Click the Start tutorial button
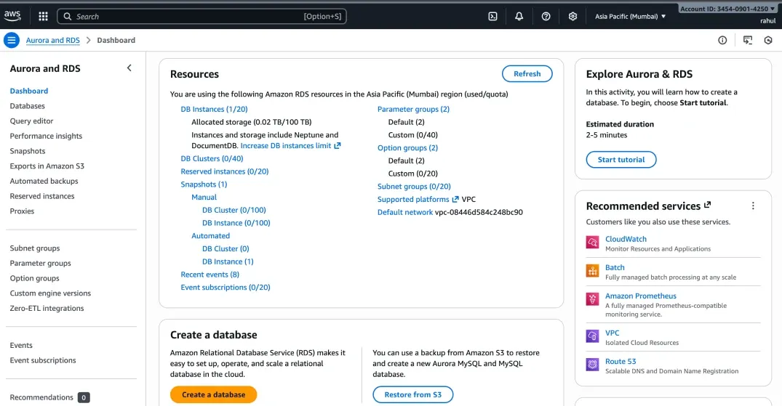 click(621, 160)
